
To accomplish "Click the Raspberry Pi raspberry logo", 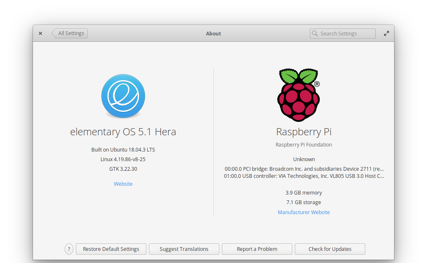I will pyautogui.click(x=298, y=95).
